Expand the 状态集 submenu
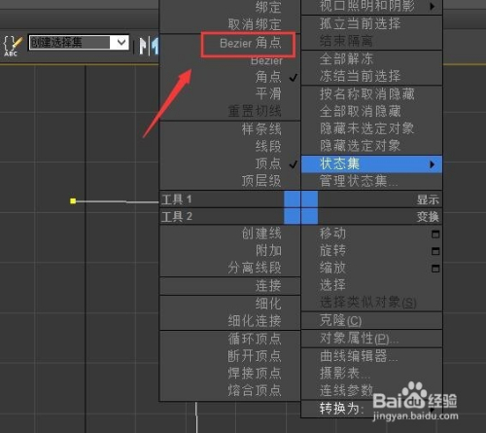Screen dimensions: 486x433 (371, 163)
